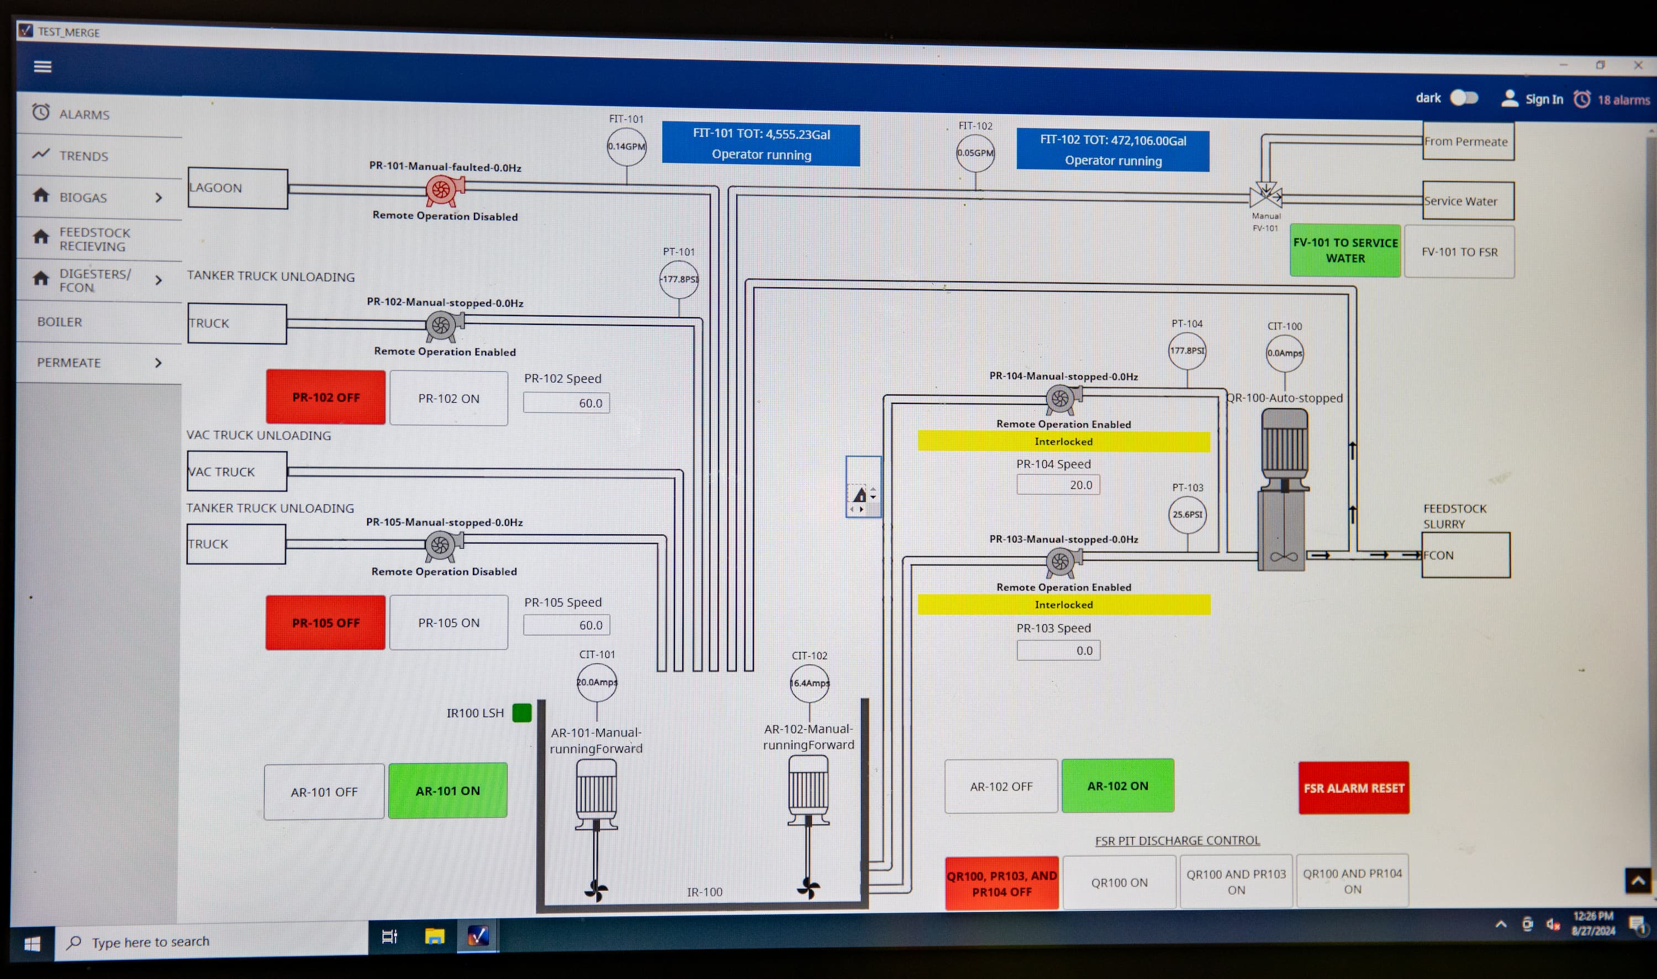Click the QR100 ON button

pyautogui.click(x=1119, y=882)
